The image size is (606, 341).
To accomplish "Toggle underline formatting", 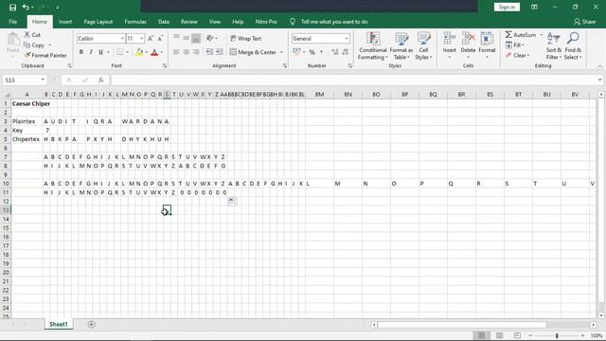I will click(x=100, y=52).
